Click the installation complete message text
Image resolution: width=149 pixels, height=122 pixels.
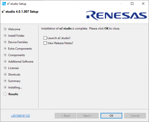(x=80, y=29)
